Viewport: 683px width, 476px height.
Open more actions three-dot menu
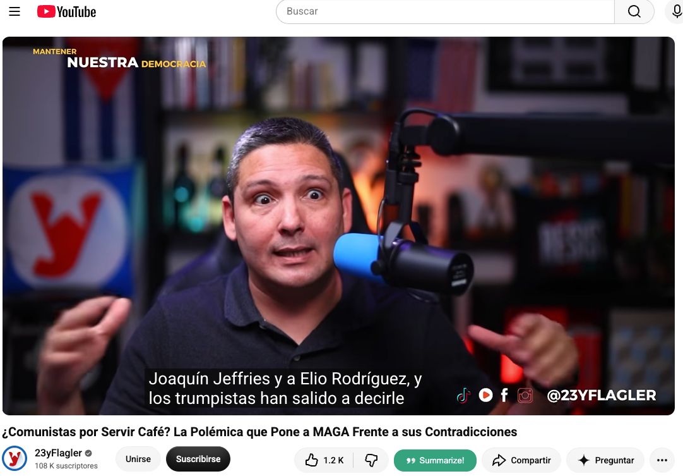(662, 460)
